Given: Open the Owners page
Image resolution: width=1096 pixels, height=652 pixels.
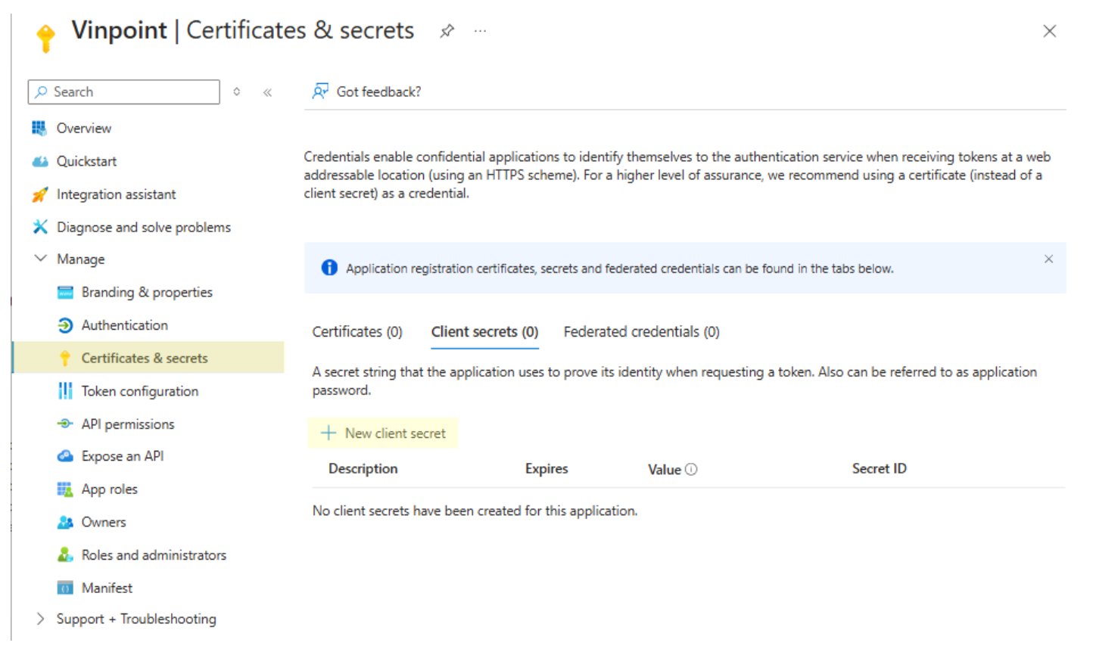Looking at the screenshot, I should click(104, 522).
